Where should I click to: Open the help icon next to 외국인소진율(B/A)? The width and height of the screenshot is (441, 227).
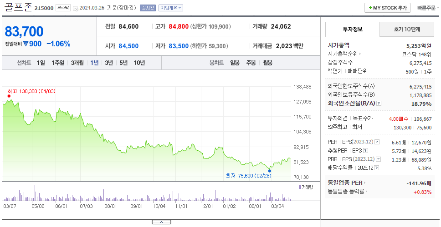pyautogui.click(x=379, y=104)
